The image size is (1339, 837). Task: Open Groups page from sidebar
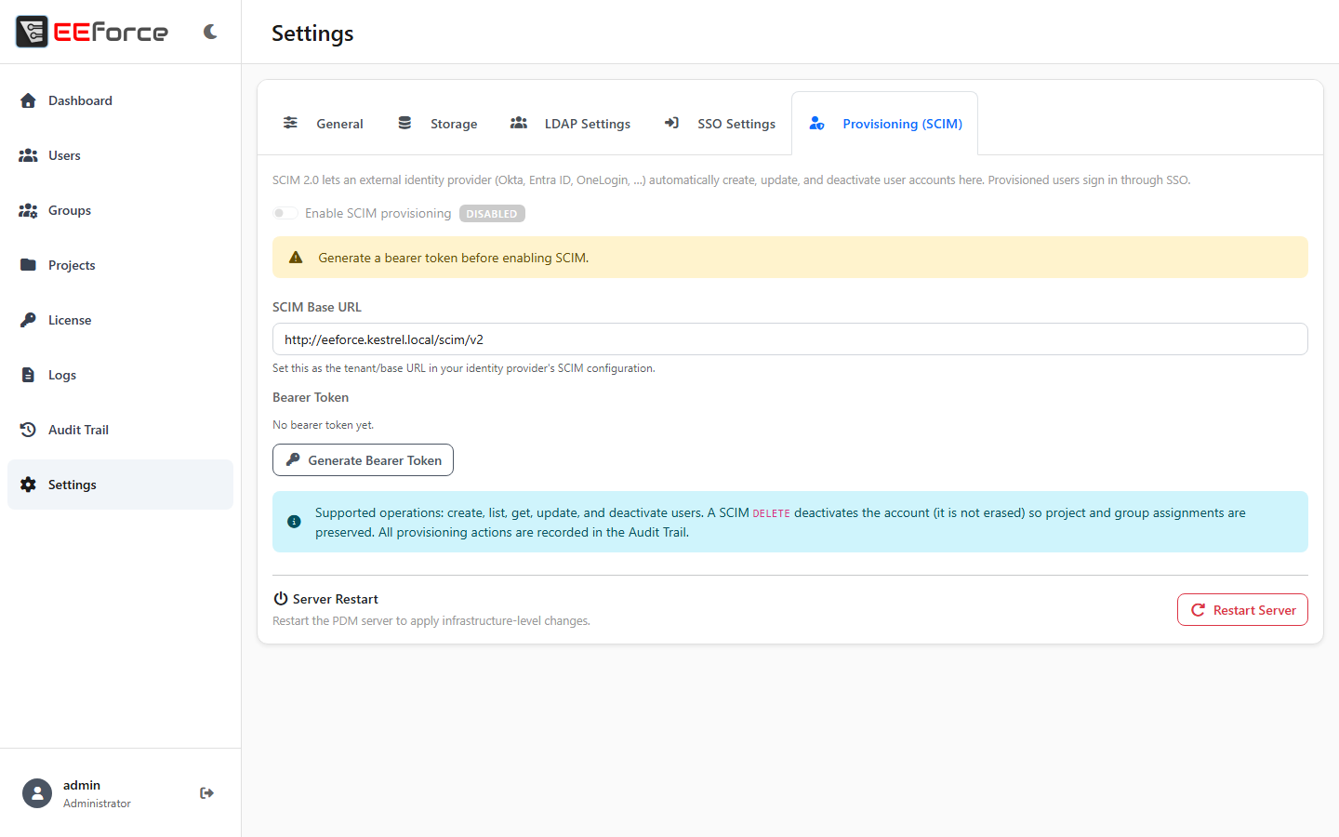click(x=120, y=210)
